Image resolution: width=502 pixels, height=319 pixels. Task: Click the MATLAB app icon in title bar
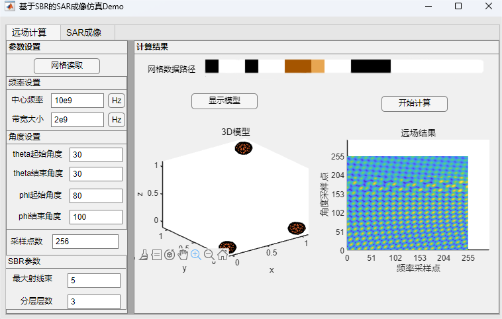[x=10, y=7]
